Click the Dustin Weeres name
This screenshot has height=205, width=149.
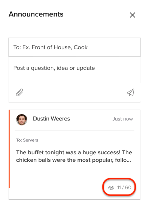click(x=52, y=119)
